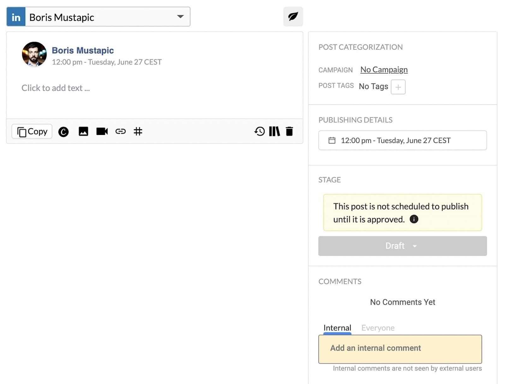This screenshot has height=384, width=505.
Task: Click the leaf icon next to the profile selector
Action: click(293, 16)
